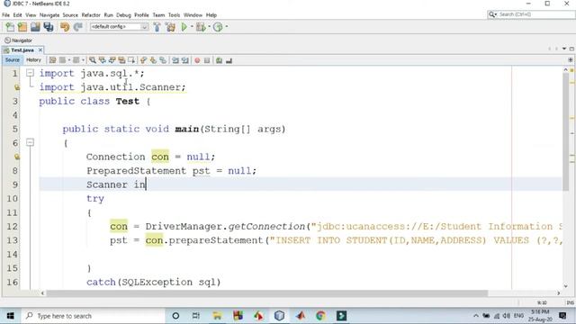Close the Test.java tab
This screenshot has height=324, width=576.
[x=40, y=50]
